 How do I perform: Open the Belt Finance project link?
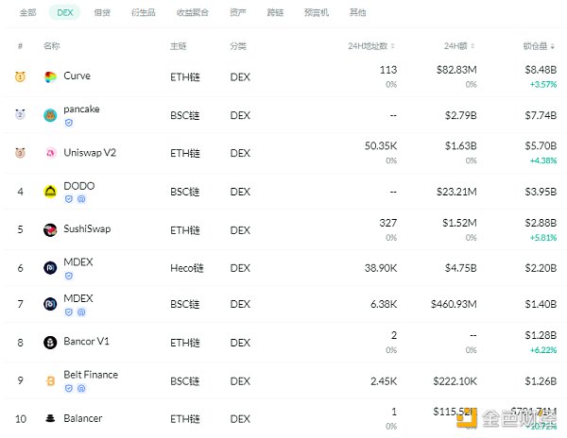91,374
